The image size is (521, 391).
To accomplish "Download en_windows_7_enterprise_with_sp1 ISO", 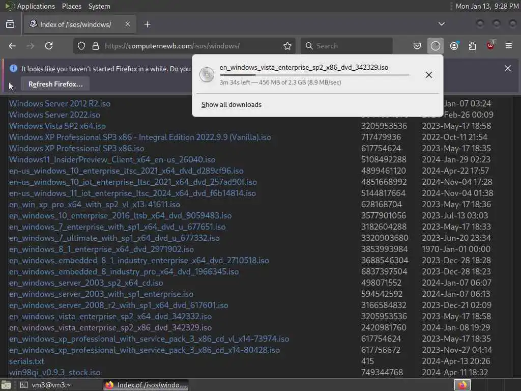I will (117, 227).
